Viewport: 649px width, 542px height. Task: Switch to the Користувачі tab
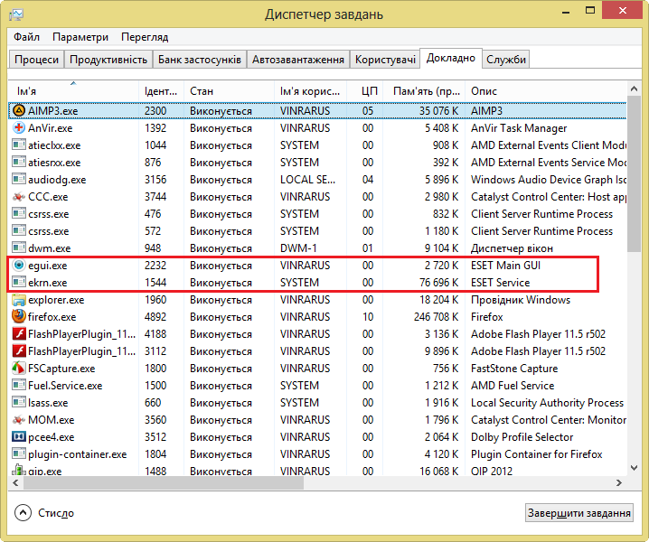pos(385,60)
